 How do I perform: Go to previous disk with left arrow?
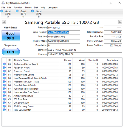pos(4,22)
